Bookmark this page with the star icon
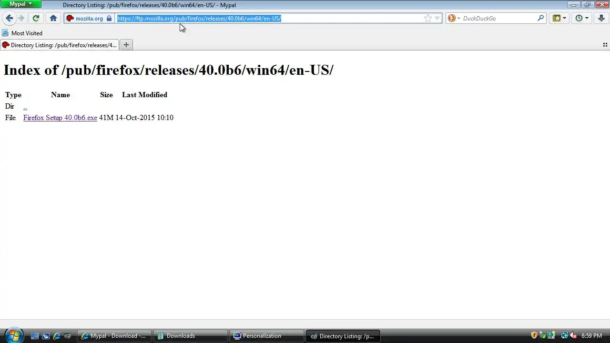Image resolution: width=610 pixels, height=343 pixels. click(x=428, y=18)
